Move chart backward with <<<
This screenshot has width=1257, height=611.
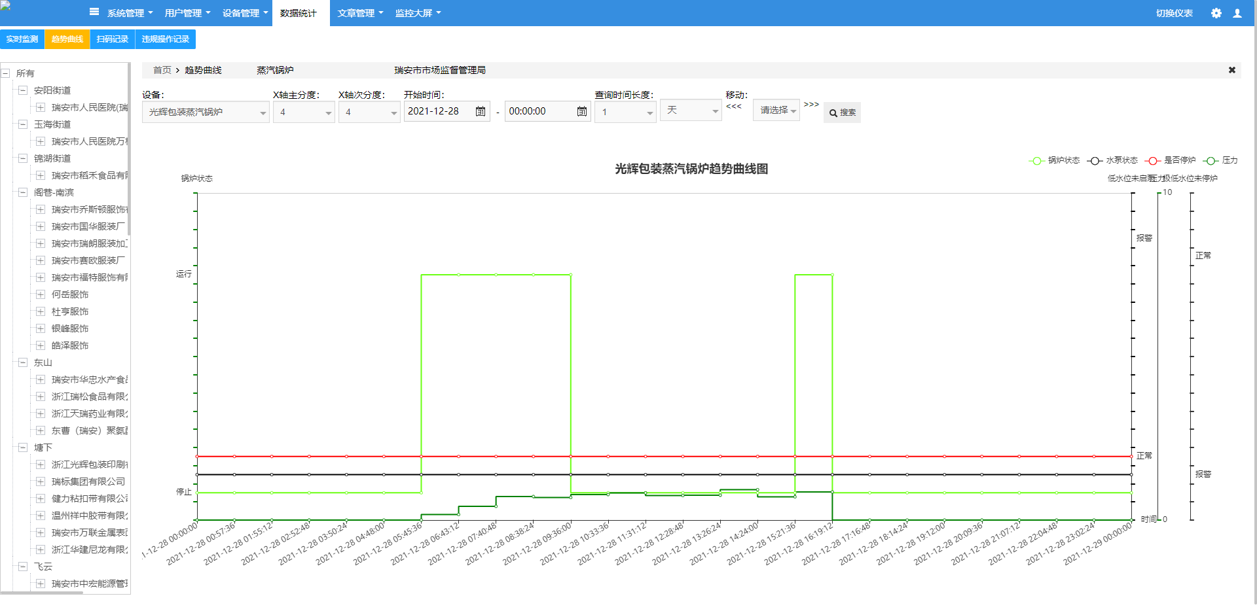pos(734,106)
